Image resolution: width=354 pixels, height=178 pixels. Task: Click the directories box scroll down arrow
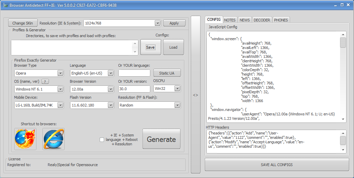click(x=135, y=52)
